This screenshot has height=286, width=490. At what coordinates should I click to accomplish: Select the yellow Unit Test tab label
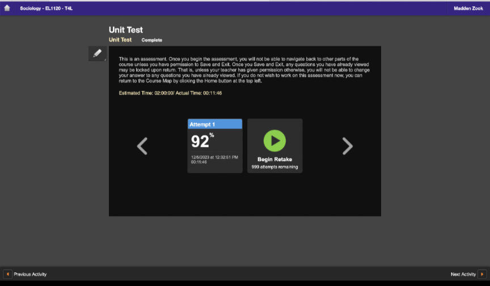tap(120, 40)
